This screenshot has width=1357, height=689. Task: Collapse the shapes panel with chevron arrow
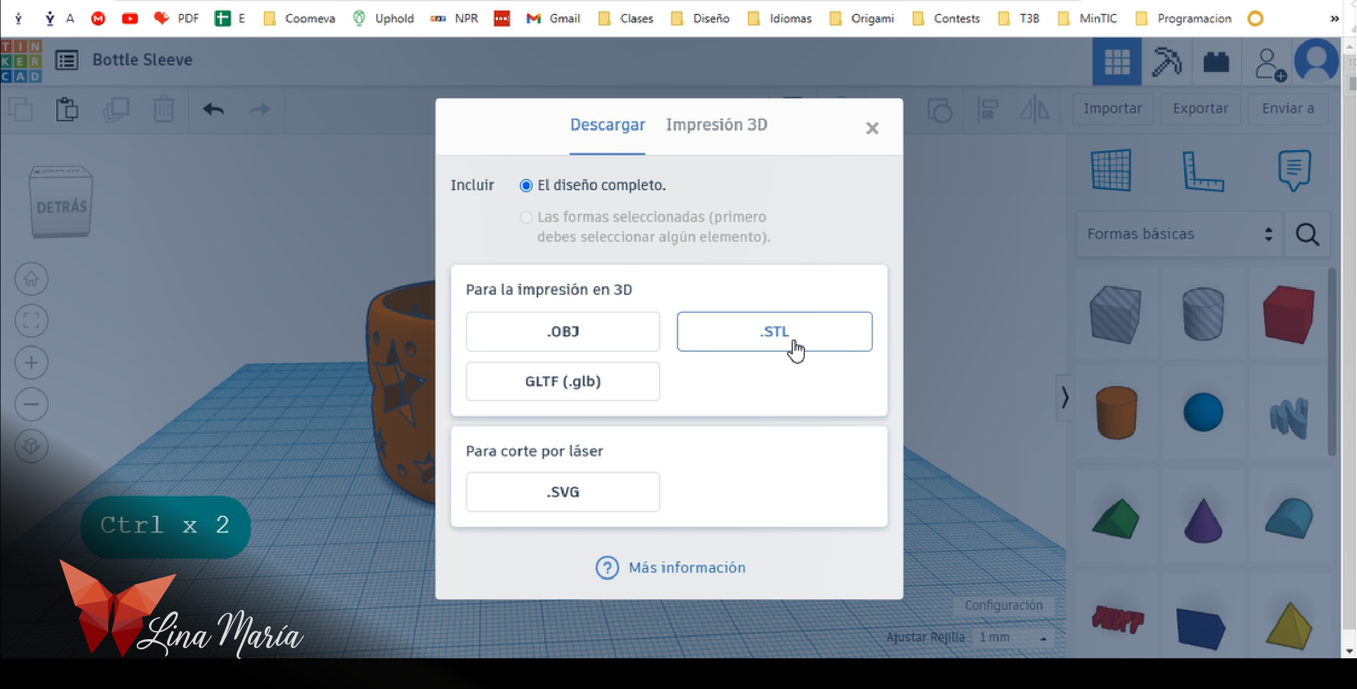[1065, 398]
